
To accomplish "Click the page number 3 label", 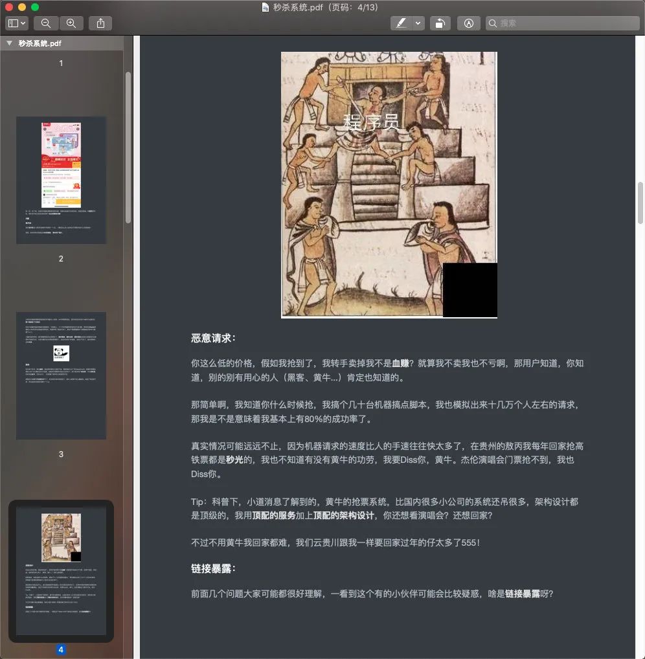I will [x=61, y=454].
